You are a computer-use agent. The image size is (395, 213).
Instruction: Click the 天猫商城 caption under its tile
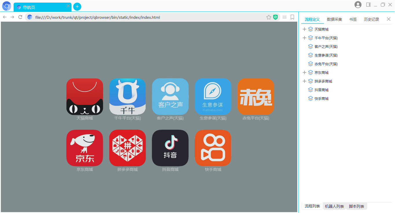85,118
